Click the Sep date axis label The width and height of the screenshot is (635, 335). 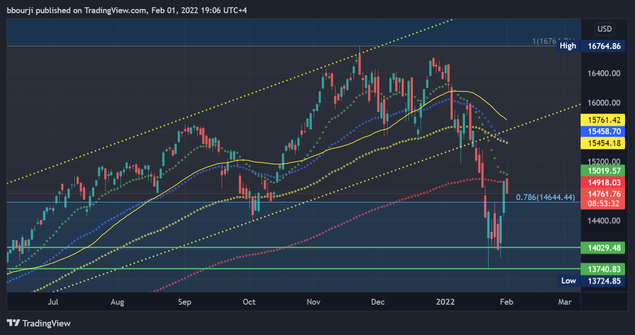(184, 302)
